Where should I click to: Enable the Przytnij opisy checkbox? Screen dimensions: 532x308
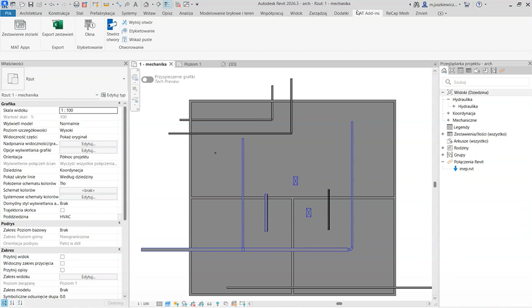point(62,270)
